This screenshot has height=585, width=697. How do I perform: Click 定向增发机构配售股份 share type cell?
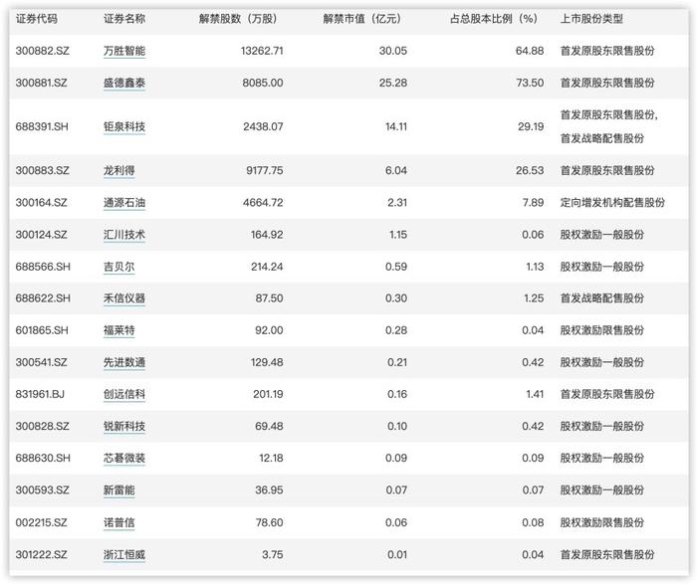pos(612,203)
